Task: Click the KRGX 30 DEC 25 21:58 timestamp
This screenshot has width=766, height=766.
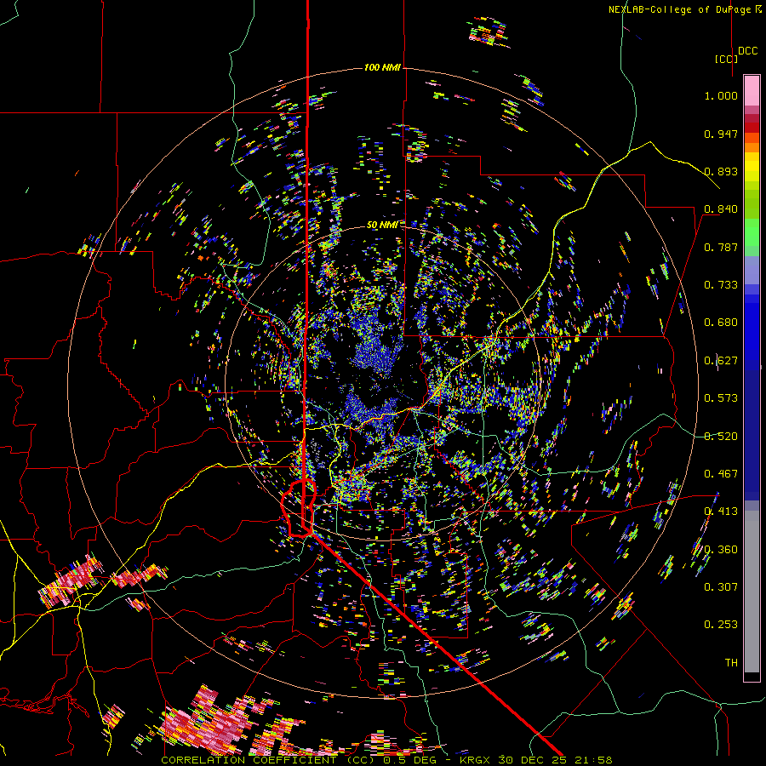Action: pos(535,760)
